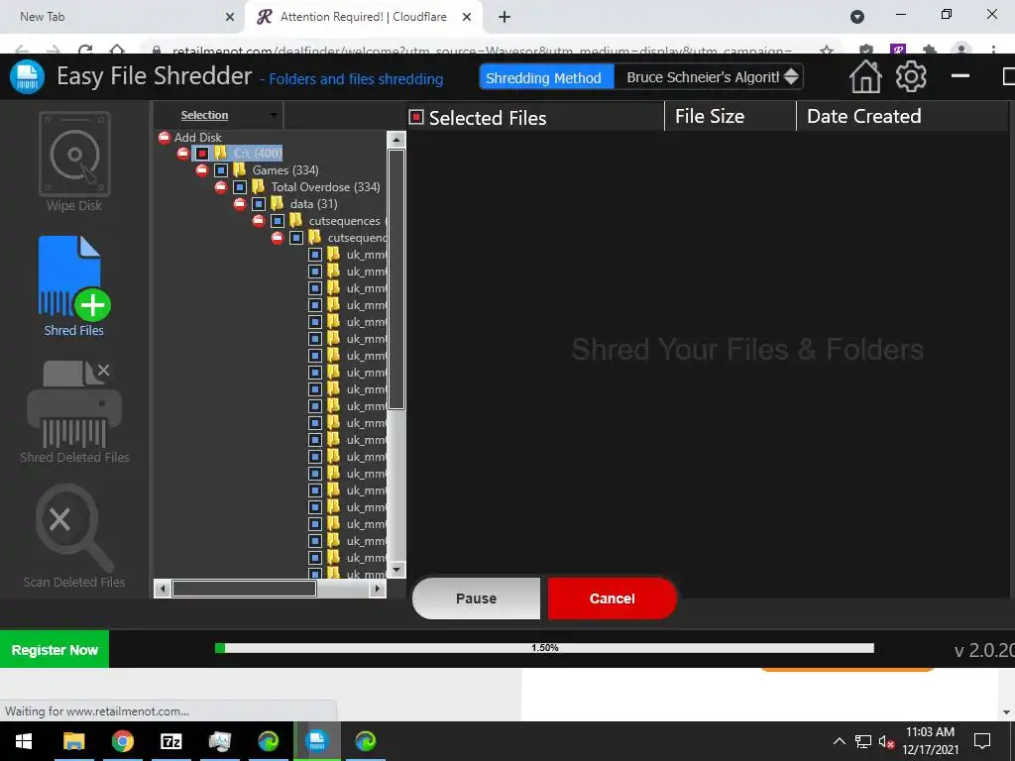Open Chrome's tab search arrow button
This screenshot has width=1015, height=761.
click(857, 17)
